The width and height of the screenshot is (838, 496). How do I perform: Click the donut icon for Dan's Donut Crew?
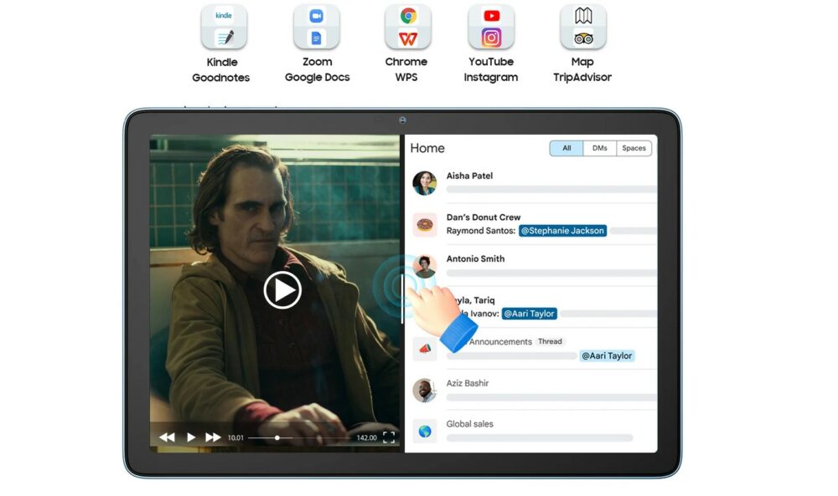425,224
